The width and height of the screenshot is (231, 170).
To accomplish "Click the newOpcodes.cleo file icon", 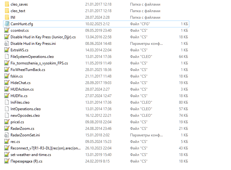I will pyautogui.click(x=7, y=116).
